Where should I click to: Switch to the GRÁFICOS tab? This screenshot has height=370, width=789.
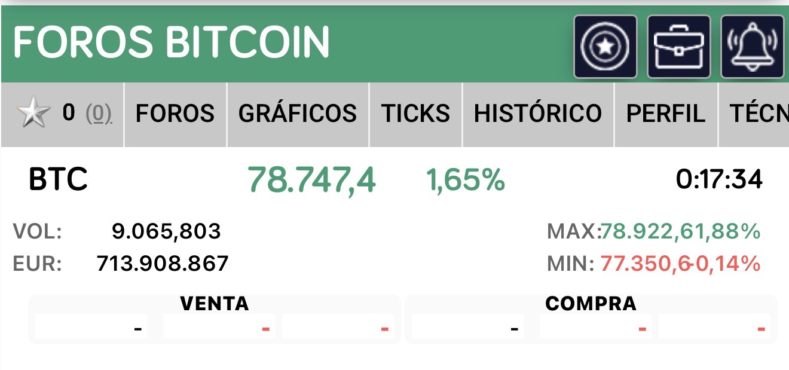click(x=298, y=114)
